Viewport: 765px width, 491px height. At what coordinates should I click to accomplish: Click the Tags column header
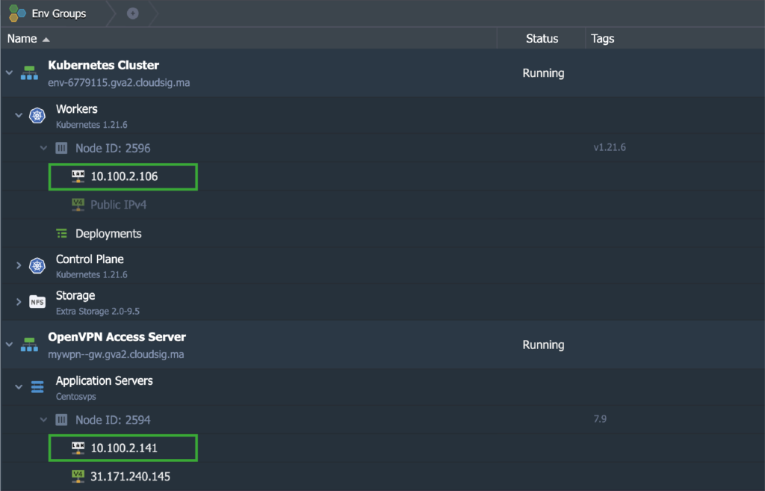click(x=675, y=39)
